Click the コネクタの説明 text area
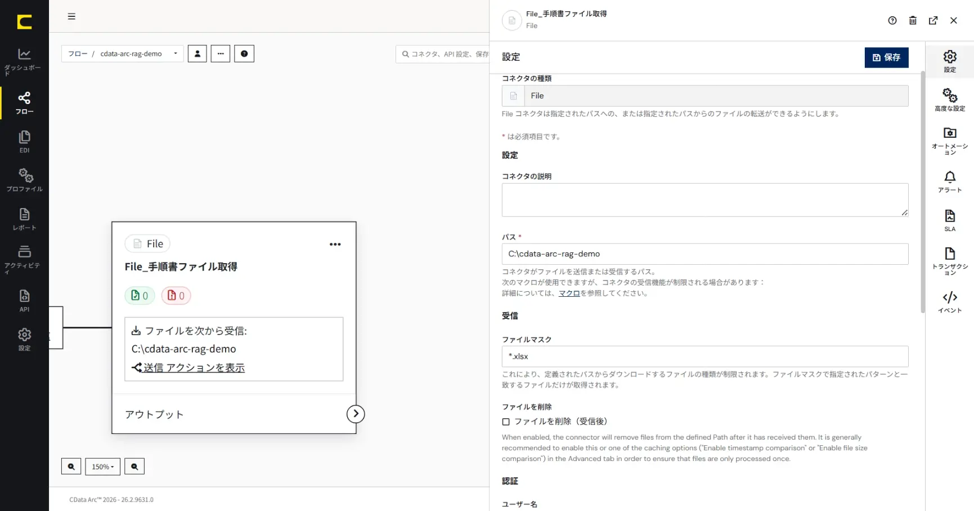 point(705,200)
